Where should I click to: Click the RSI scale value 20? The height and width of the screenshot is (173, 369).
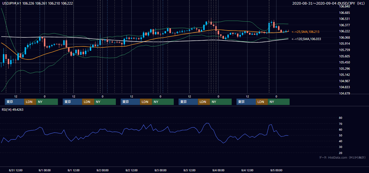(340, 153)
